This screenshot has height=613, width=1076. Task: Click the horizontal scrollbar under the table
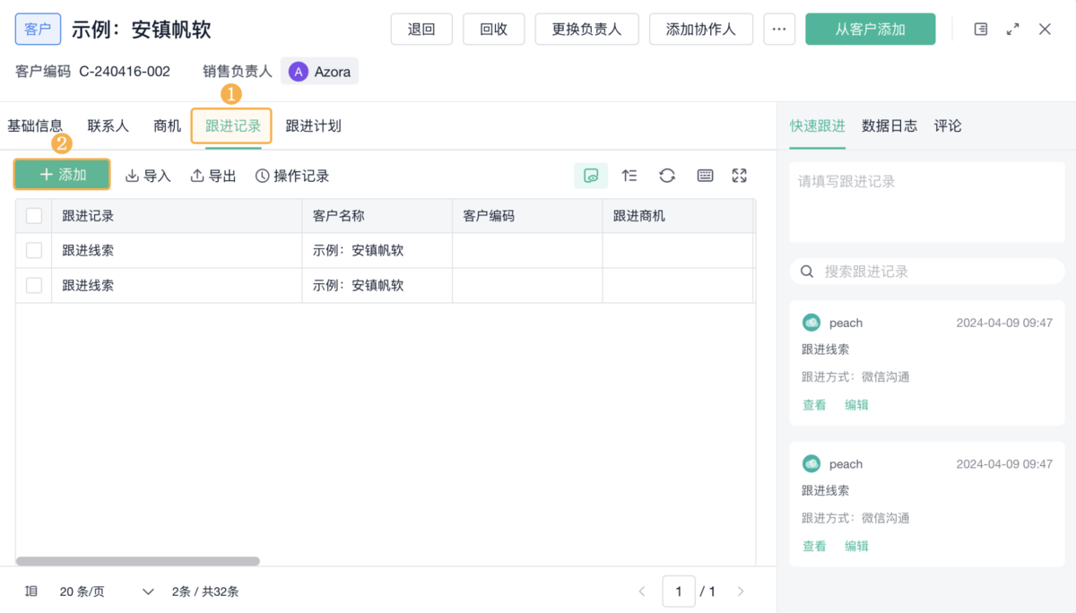point(138,561)
